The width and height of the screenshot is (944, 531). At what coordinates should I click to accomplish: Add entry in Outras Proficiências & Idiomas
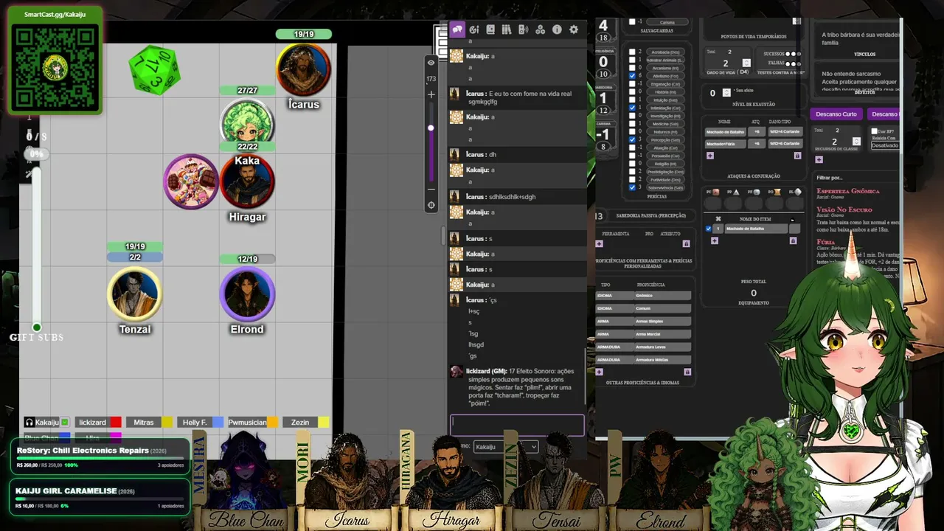click(600, 372)
